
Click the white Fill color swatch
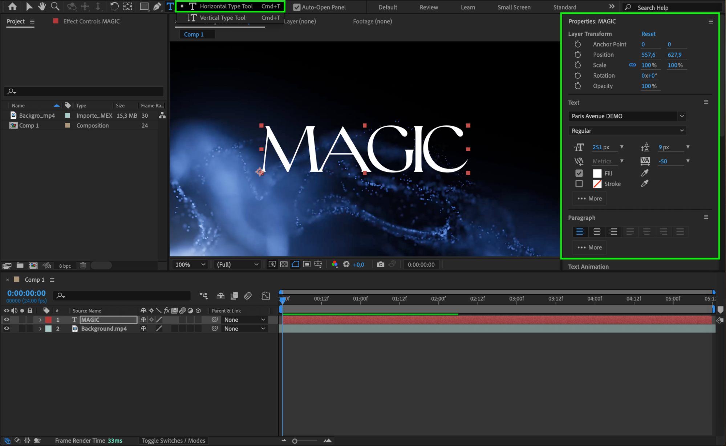point(597,173)
